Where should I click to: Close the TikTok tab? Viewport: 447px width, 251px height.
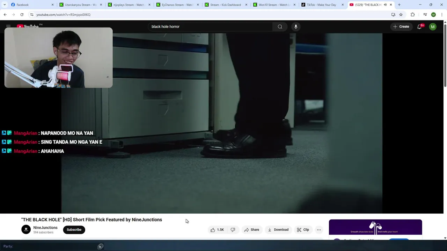343,5
